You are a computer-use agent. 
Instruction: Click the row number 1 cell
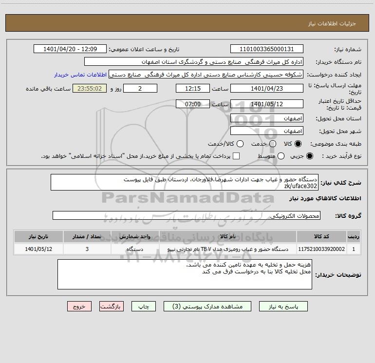[x=354, y=249]
